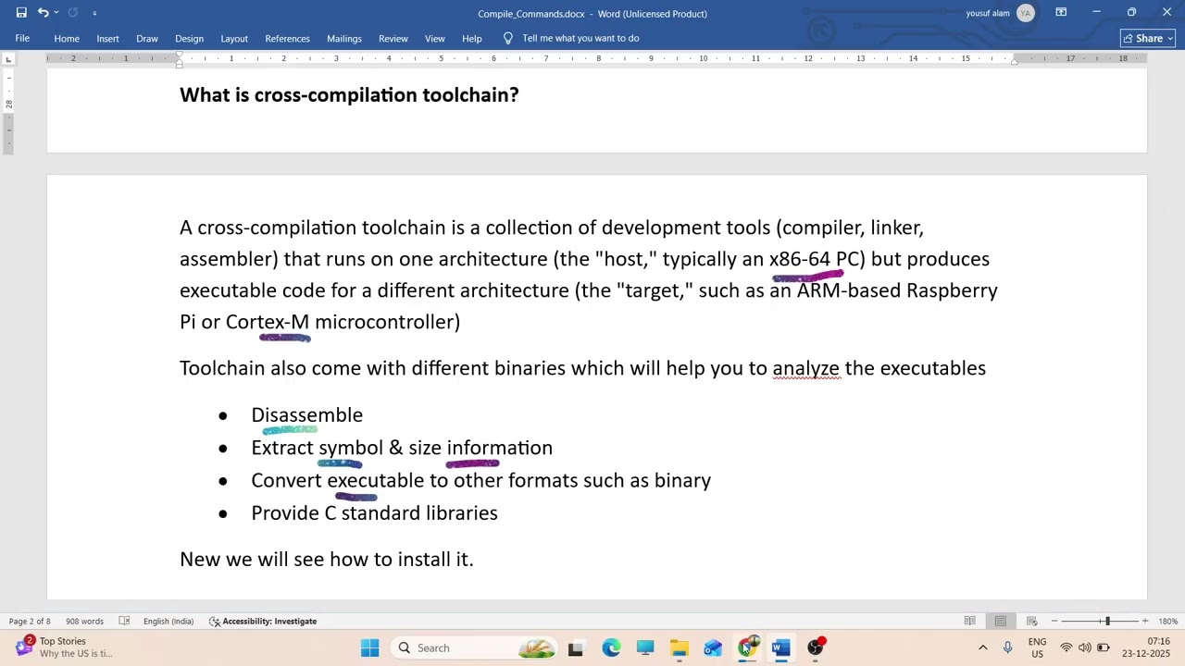Click the 'Convert executable to other formats' bullet
The width and height of the screenshot is (1185, 666).
[x=480, y=480]
